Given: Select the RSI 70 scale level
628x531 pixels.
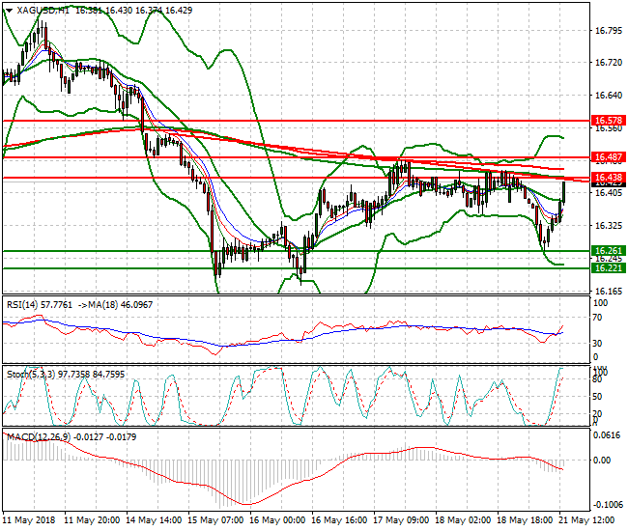Looking at the screenshot, I should coord(597,318).
